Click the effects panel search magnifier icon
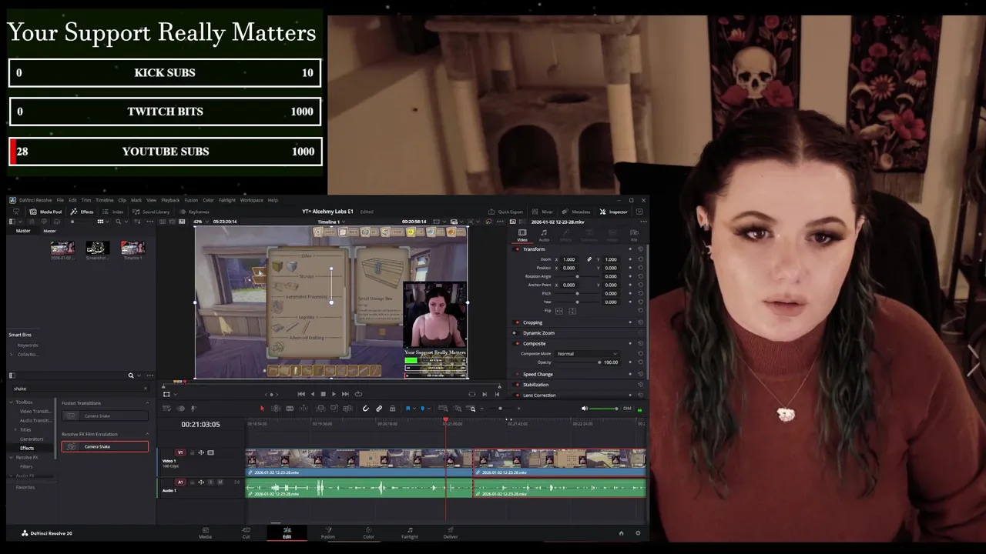 (131, 375)
